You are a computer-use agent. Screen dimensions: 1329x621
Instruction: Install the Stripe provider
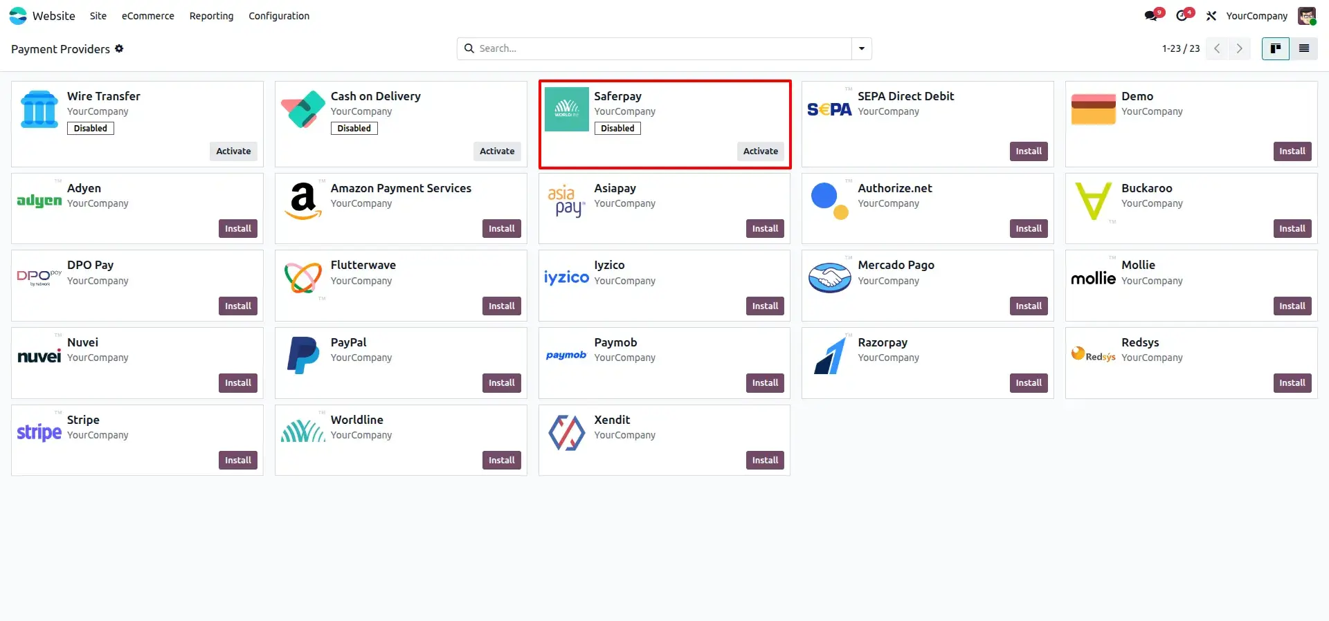coord(238,461)
